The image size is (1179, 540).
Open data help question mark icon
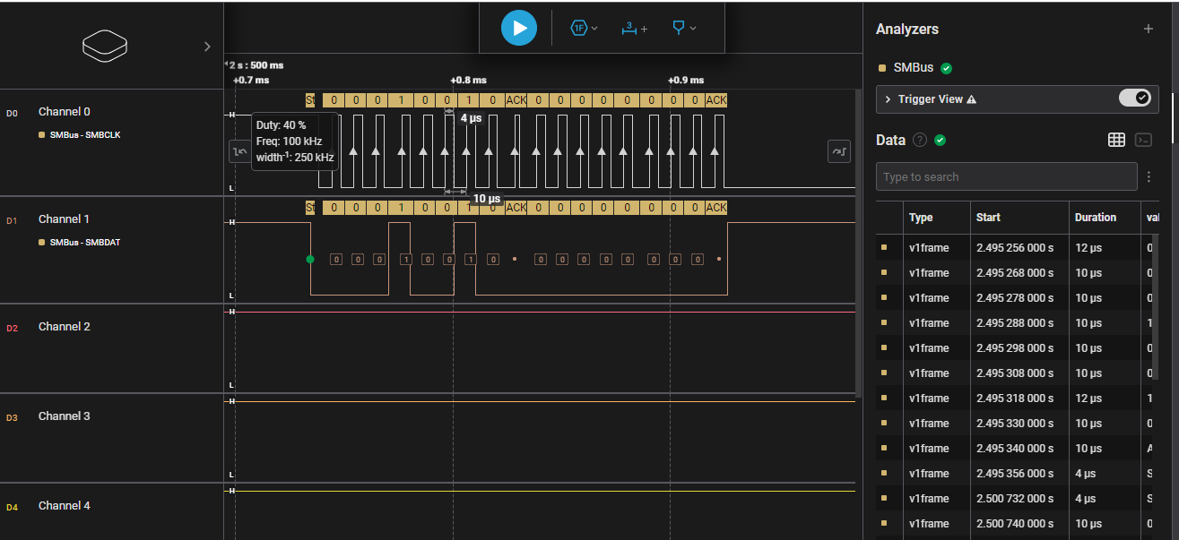pos(919,140)
